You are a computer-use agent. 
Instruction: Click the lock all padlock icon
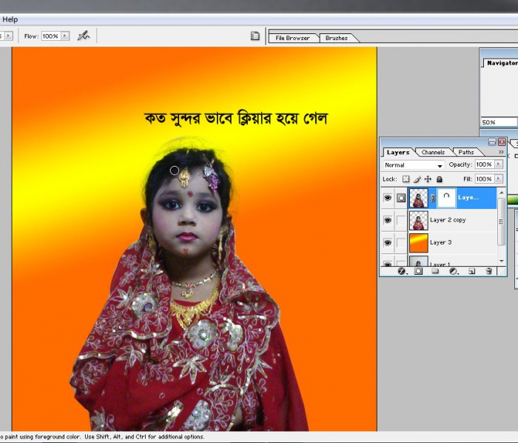[440, 179]
